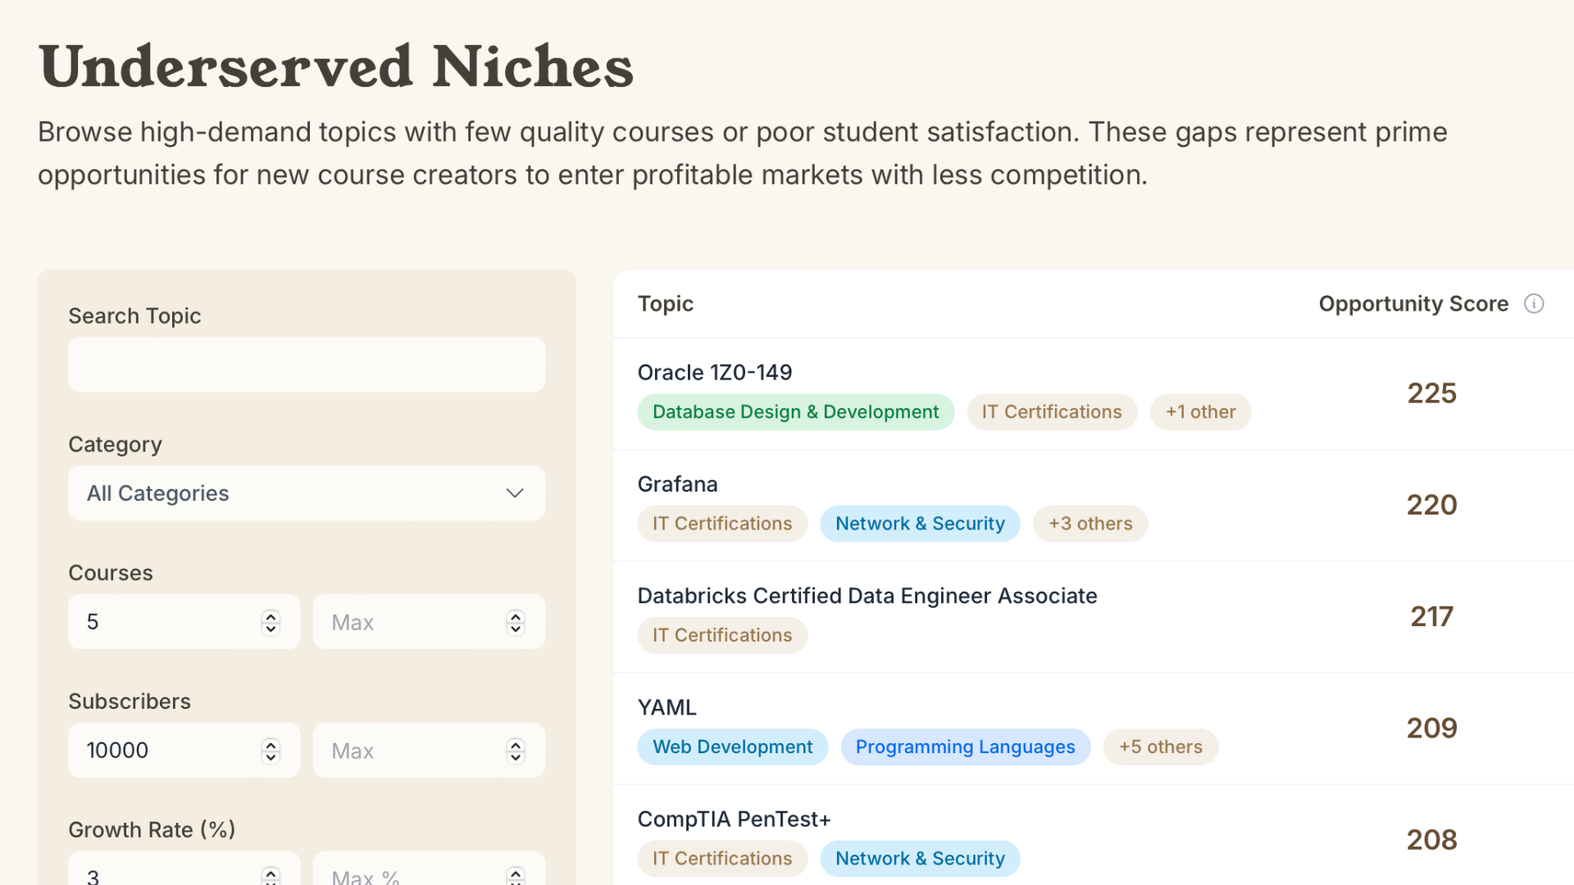Viewport: 1574px width, 885px height.
Task: Click the score 220
Action: point(1432,505)
